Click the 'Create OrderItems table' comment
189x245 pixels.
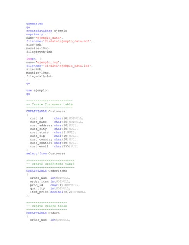click(x=50, y=164)
